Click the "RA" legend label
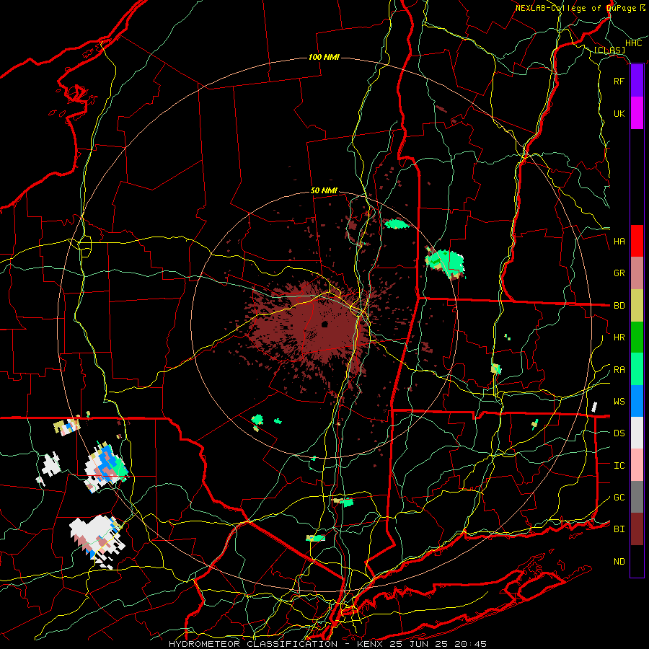This screenshot has width=649, height=649. 619,370
